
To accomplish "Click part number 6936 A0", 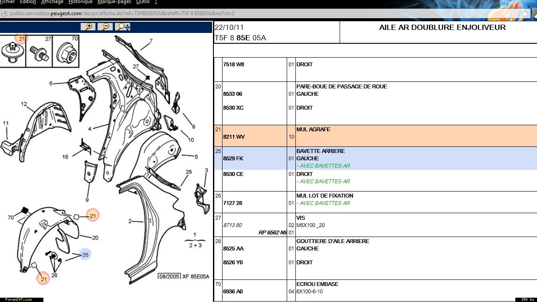I will tap(233, 292).
